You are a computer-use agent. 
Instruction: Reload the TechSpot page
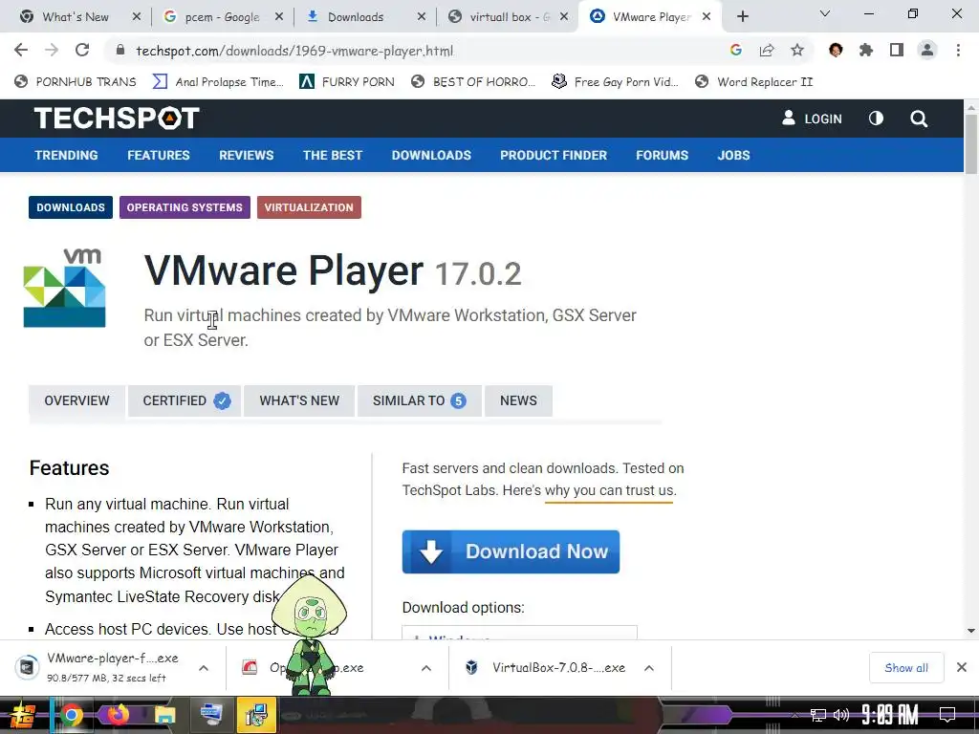(82, 50)
